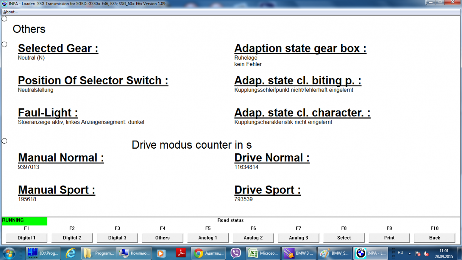Click the INPA - L... taskbar item
Screen dimensions: 462x260
point(371,253)
